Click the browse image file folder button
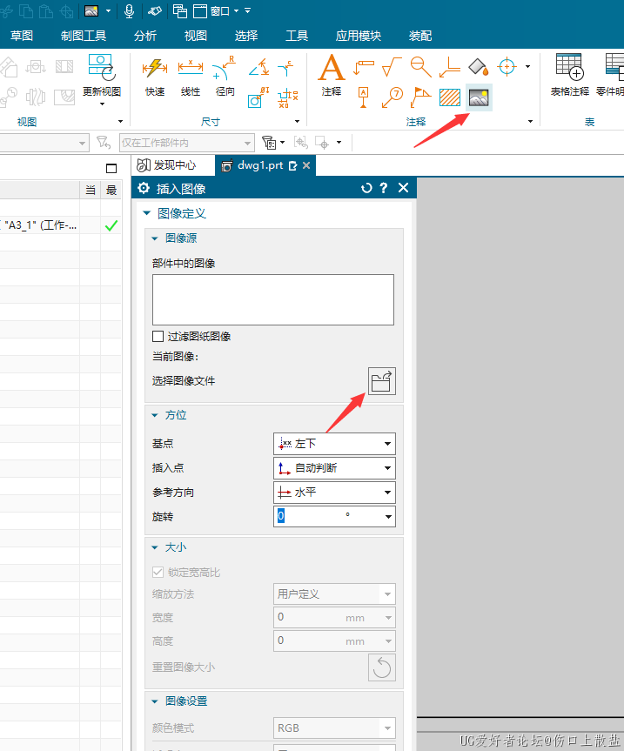Viewport: 624px width, 751px height. pos(381,381)
